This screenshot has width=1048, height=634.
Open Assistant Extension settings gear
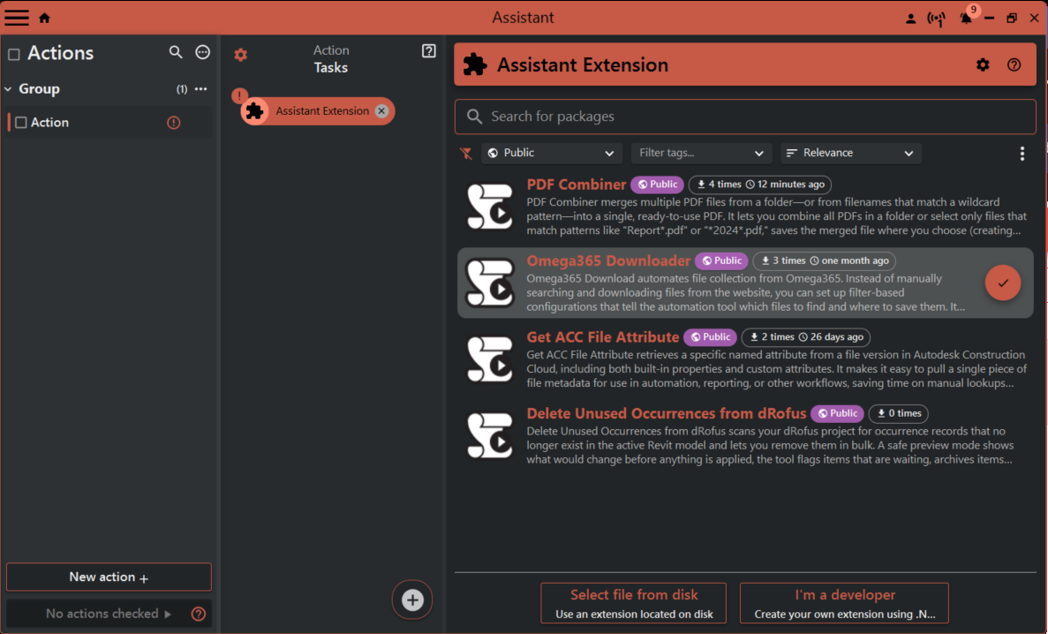[x=983, y=64]
